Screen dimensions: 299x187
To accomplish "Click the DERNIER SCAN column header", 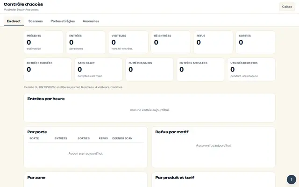I will [122, 138].
